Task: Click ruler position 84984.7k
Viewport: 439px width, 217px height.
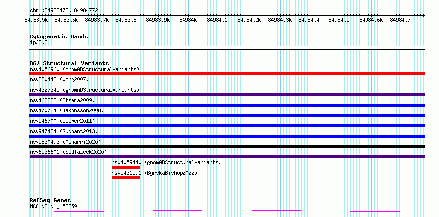Action: 402,20
